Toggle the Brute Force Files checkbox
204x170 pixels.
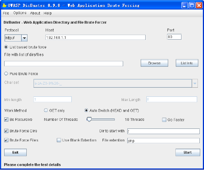pyautogui.click(x=6, y=140)
